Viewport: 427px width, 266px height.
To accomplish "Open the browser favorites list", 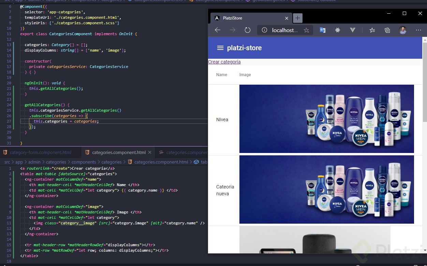I will coord(372,30).
